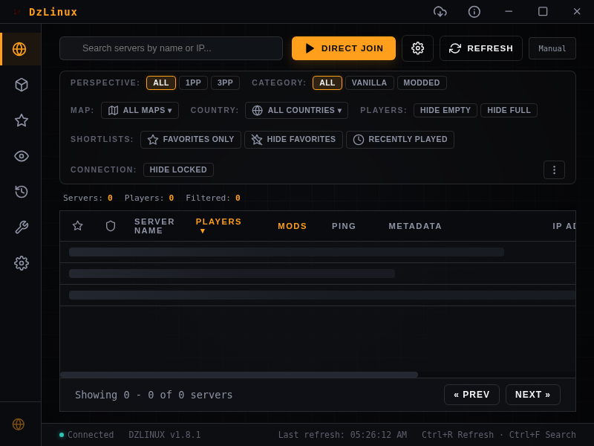Image resolution: width=594 pixels, height=446 pixels.
Task: Sort by MODS column header
Action: coord(292,226)
